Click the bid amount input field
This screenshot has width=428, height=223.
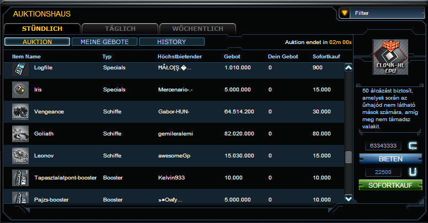click(382, 146)
